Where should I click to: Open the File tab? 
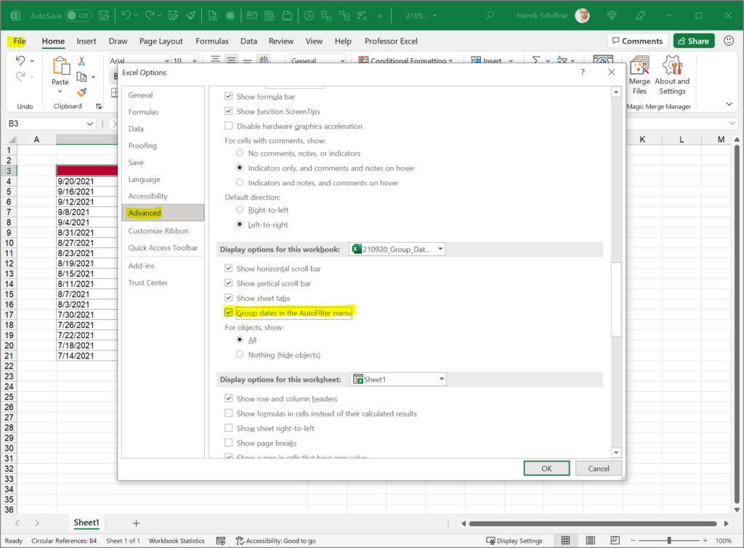(x=19, y=41)
